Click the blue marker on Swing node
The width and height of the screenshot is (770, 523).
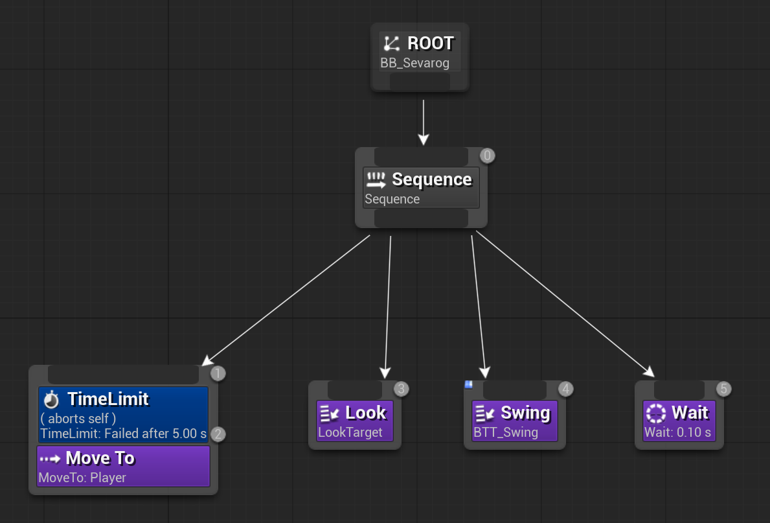[468, 384]
